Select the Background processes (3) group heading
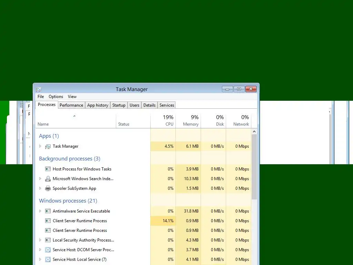The width and height of the screenshot is (353, 265). pyautogui.click(x=70, y=159)
